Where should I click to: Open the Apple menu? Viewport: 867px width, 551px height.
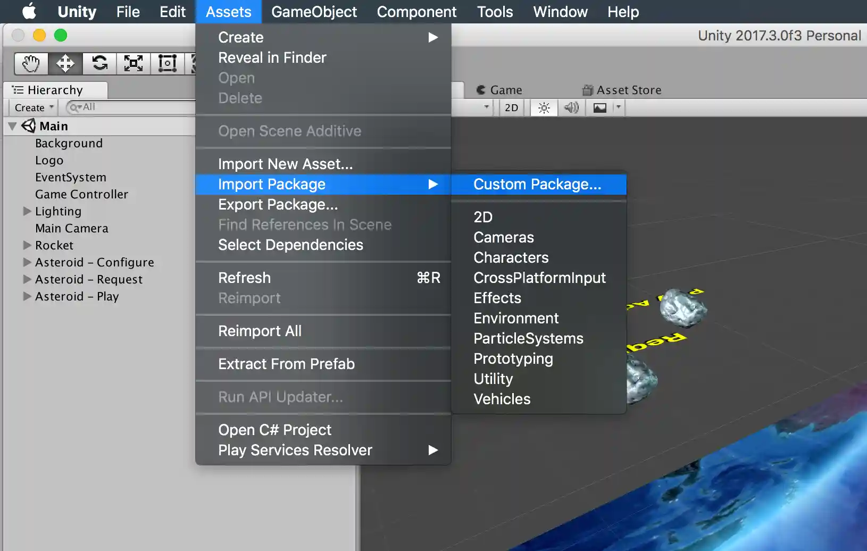28,11
